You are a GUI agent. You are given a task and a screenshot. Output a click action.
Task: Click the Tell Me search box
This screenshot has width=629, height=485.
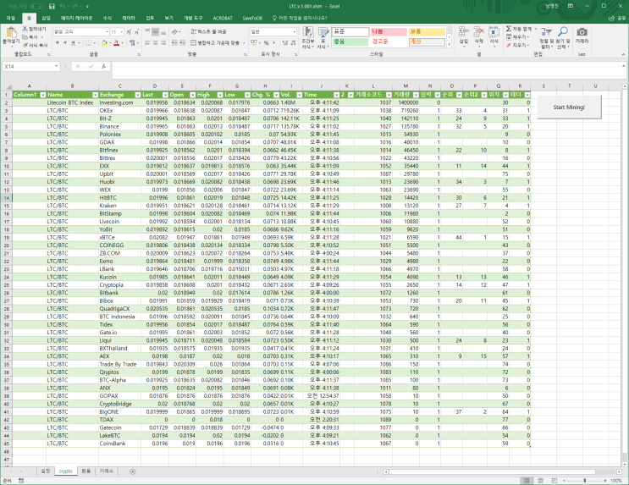300,18
